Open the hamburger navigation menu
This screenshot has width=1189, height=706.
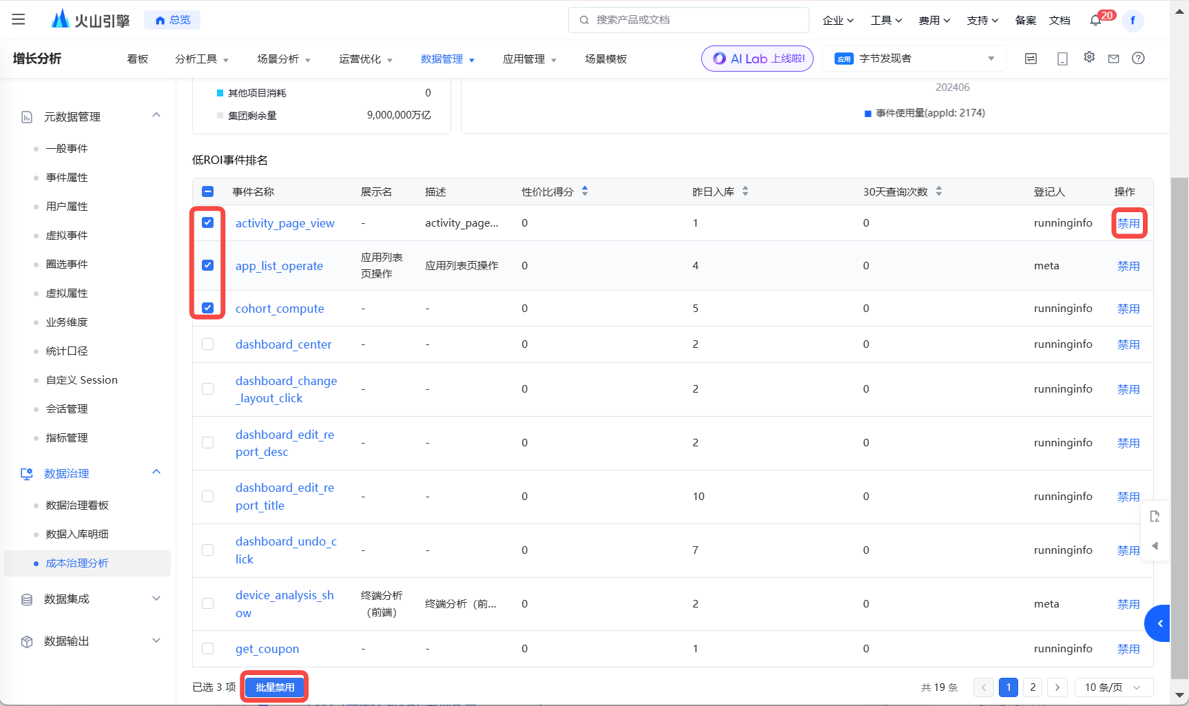point(19,19)
